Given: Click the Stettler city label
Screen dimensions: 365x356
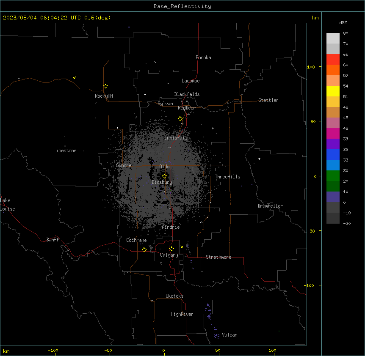Looking at the screenshot, I should [268, 100].
